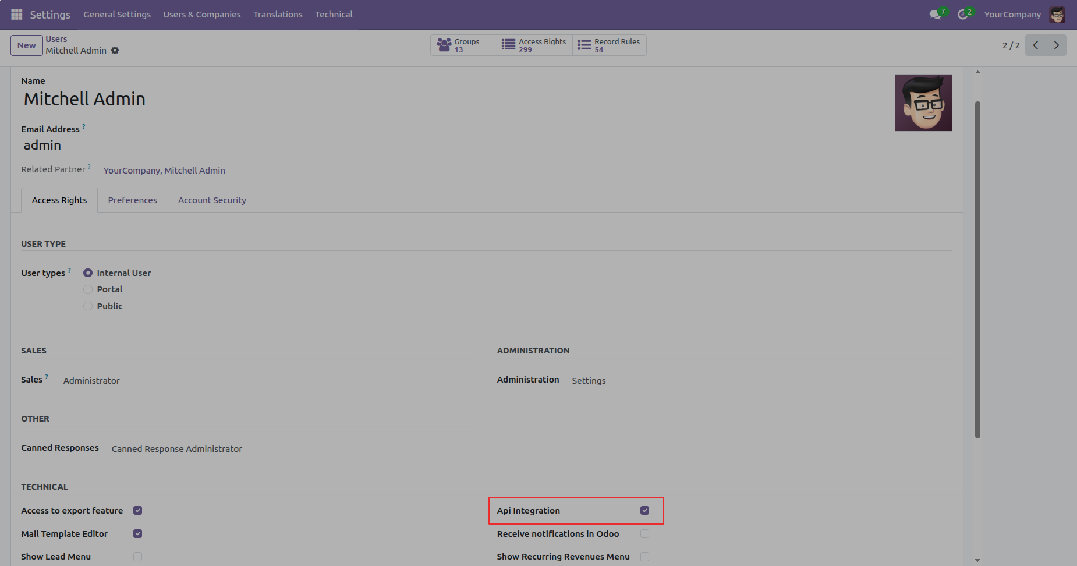
Task: Open YourCompany, Mitchell Admin related partner link
Action: (164, 171)
